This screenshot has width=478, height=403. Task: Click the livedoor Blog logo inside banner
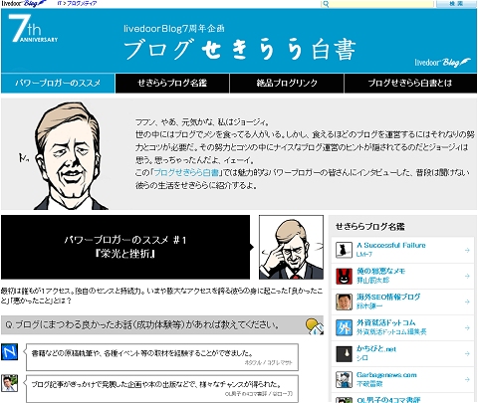click(x=442, y=63)
